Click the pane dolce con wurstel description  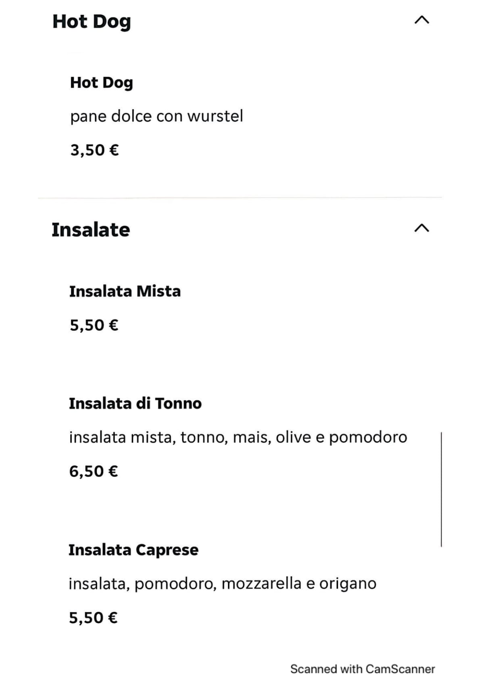(156, 116)
